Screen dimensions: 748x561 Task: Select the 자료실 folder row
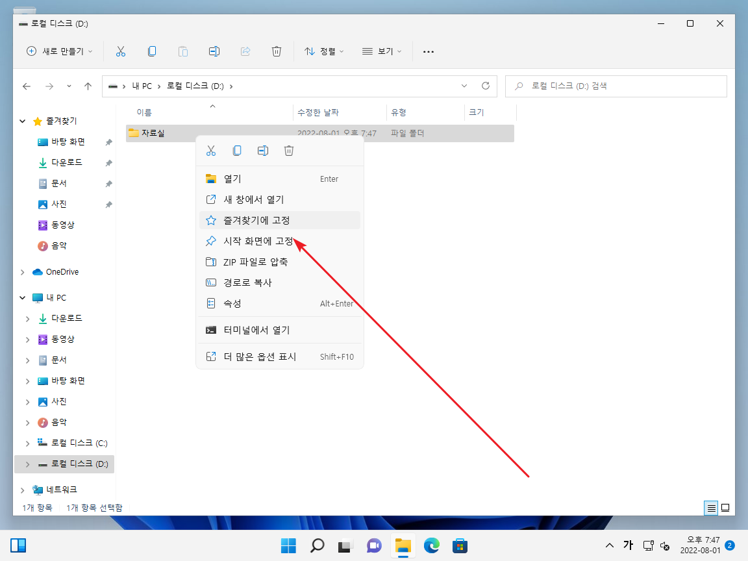320,133
